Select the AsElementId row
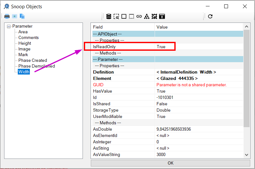The height and width of the screenshot is (169, 255). point(168,135)
